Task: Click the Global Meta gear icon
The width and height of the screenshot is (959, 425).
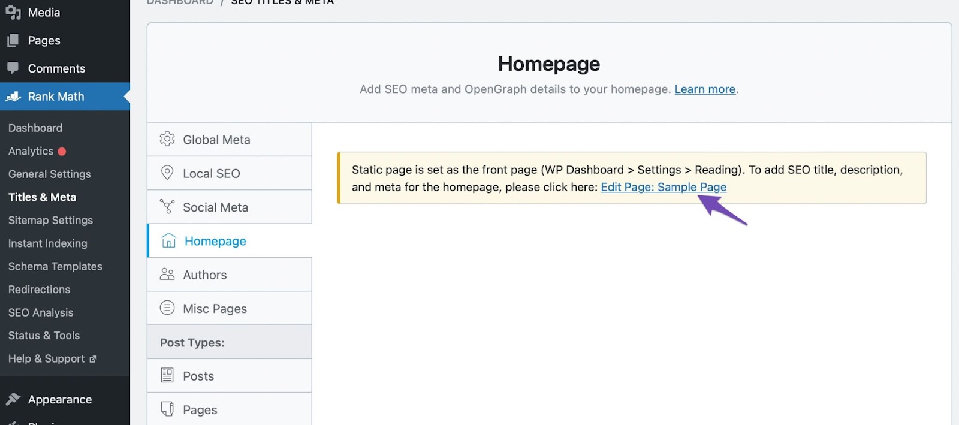Action: [167, 139]
